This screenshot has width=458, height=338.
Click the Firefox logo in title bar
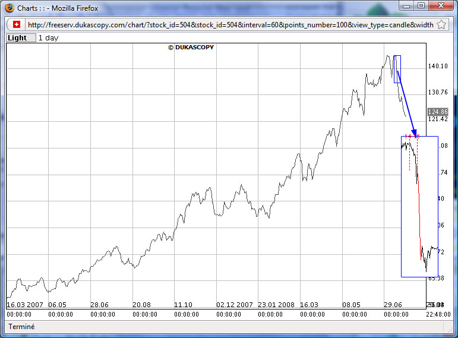(x=10, y=8)
